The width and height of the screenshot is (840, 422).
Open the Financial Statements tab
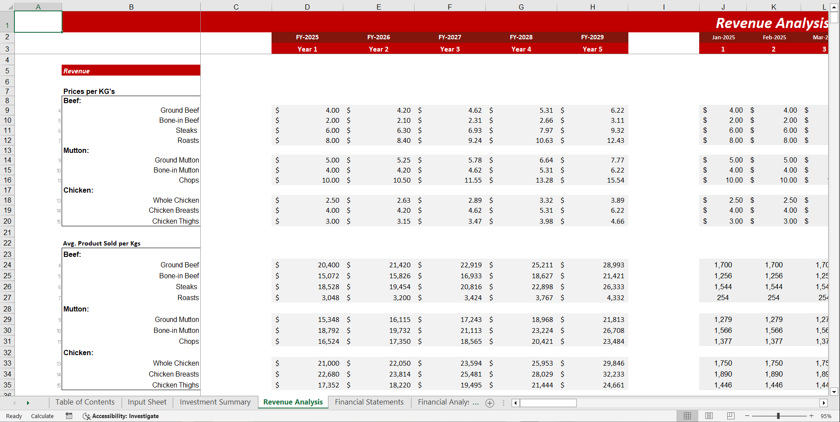click(x=369, y=402)
